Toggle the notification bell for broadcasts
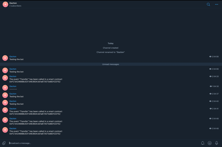Image resolution: width=222 pixels, height=147 pixels. 203,143
